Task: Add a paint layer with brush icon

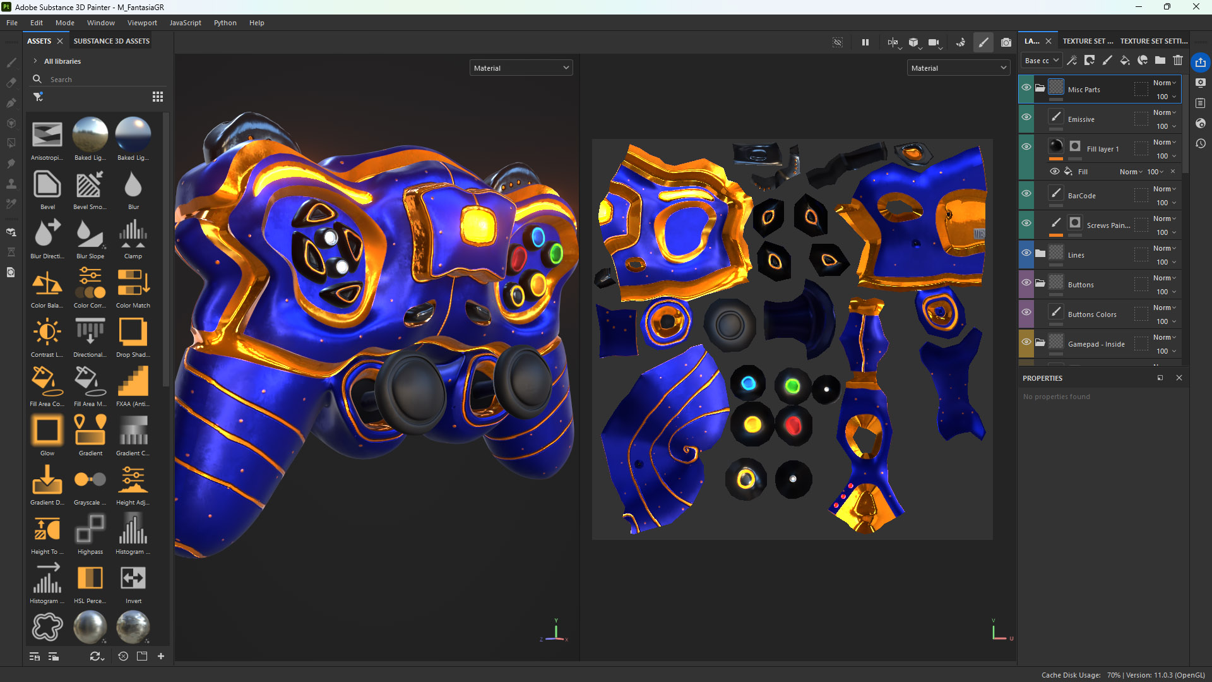Action: point(1107,61)
